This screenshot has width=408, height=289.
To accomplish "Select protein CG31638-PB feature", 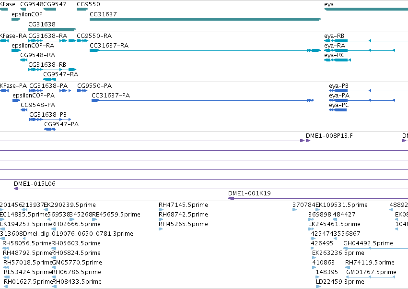I will click(50, 120).
